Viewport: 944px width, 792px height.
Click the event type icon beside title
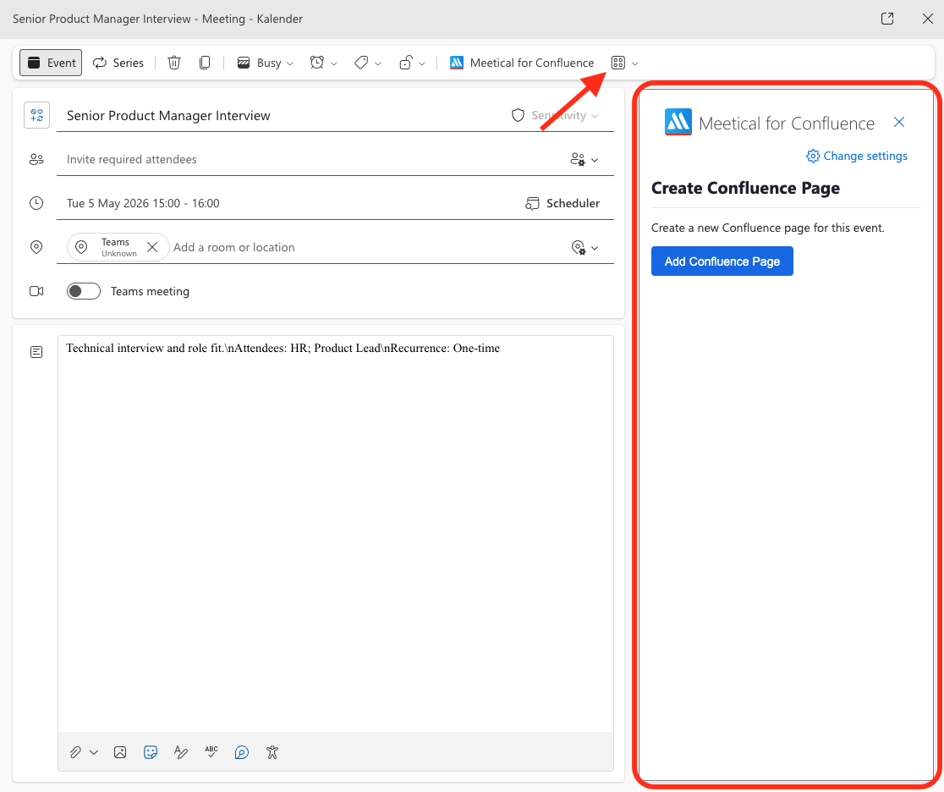click(36, 115)
